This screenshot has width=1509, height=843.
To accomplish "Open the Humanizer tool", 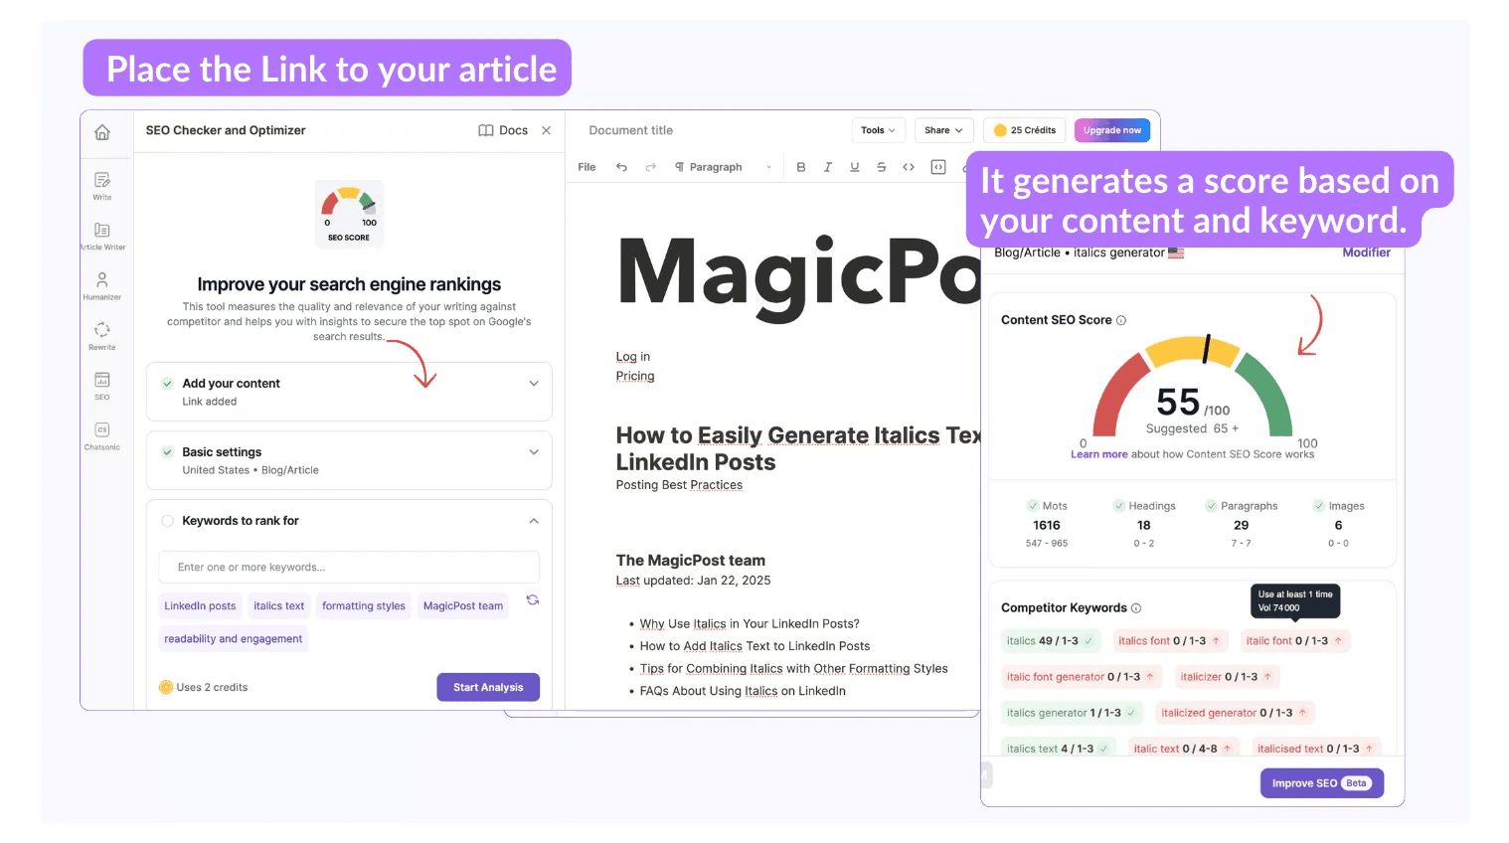I will 102,285.
